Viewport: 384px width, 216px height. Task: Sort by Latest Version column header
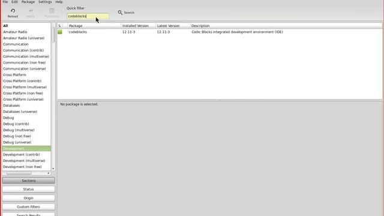[x=173, y=26]
